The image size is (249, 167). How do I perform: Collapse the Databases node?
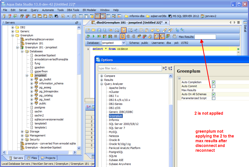(22, 51)
